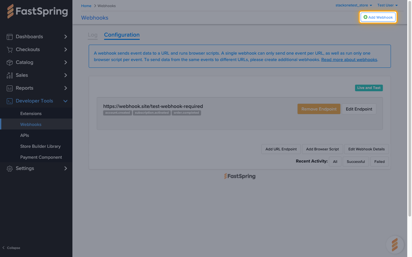Open Extensions in the sidebar
Image resolution: width=412 pixels, height=257 pixels.
[31, 113]
